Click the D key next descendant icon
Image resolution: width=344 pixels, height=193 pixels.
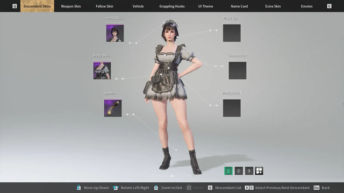coord(252,188)
